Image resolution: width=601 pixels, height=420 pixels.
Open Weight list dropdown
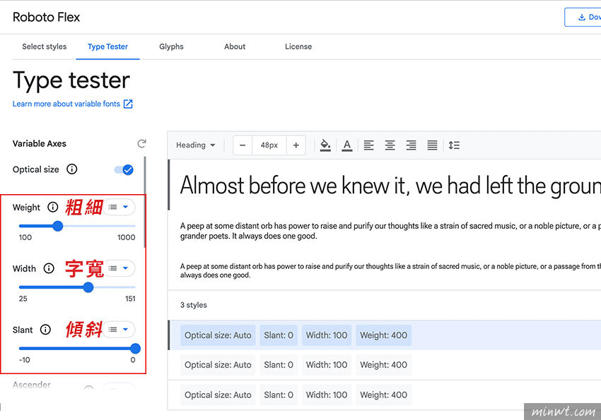(x=119, y=207)
